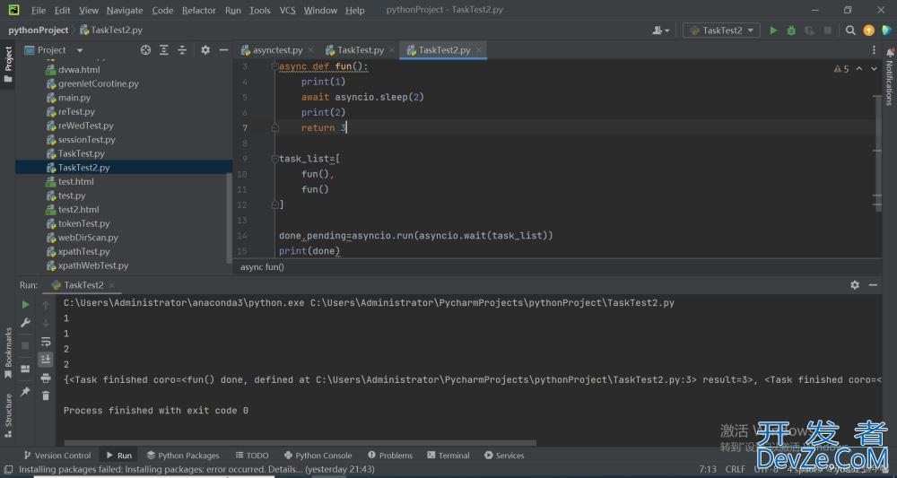Click CRLF line separator in status bar
This screenshot has width=897, height=478.
point(736,469)
